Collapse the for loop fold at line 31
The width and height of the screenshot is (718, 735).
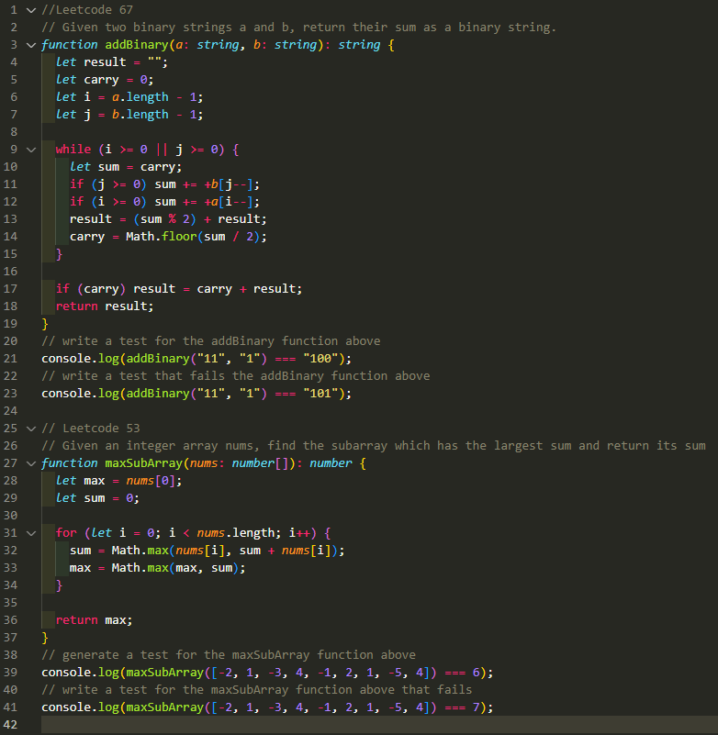31,533
